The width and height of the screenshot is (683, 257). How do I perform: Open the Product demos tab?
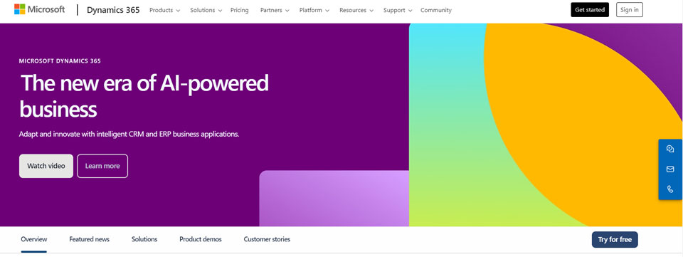pos(201,239)
